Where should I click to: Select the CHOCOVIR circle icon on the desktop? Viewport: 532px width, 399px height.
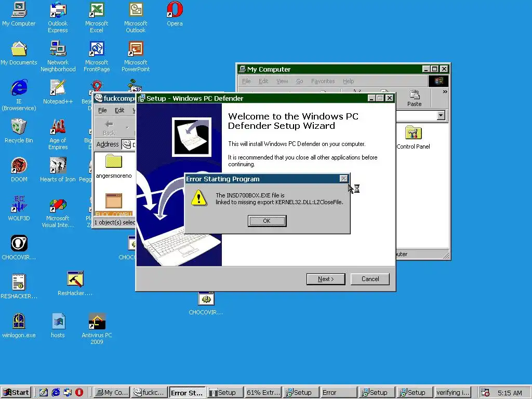(19, 248)
